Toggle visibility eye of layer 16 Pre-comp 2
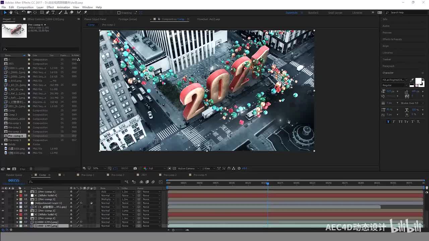Viewport: 429px width, 241px height. (3, 218)
